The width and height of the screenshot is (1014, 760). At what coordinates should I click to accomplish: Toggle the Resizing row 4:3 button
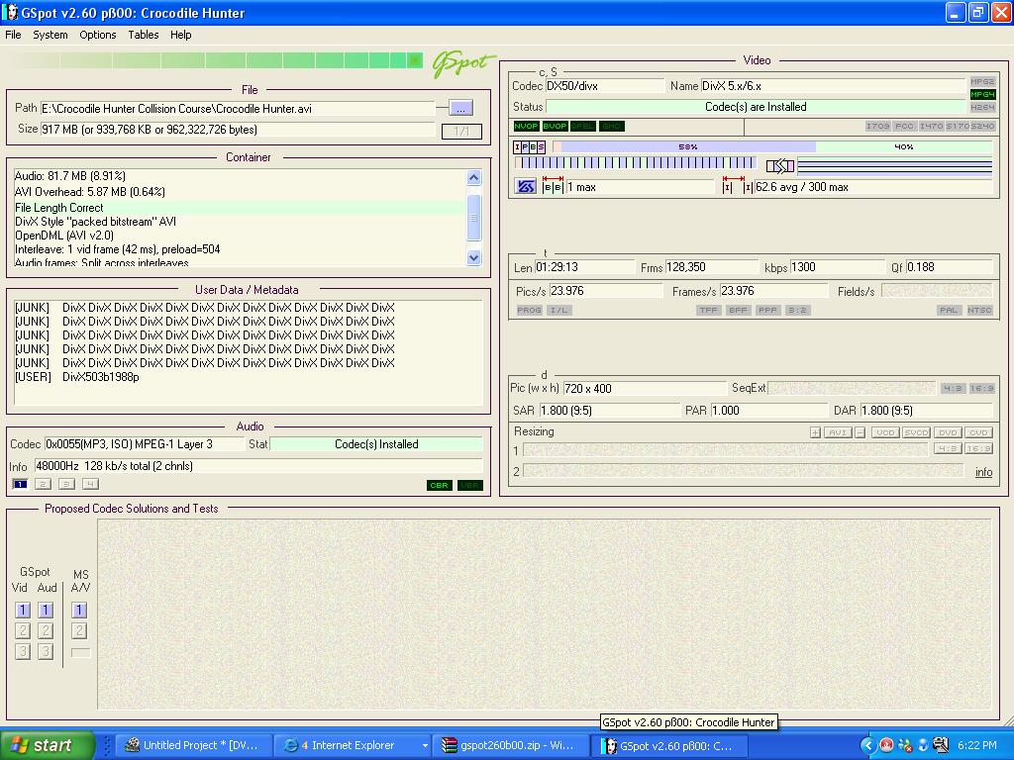point(948,448)
